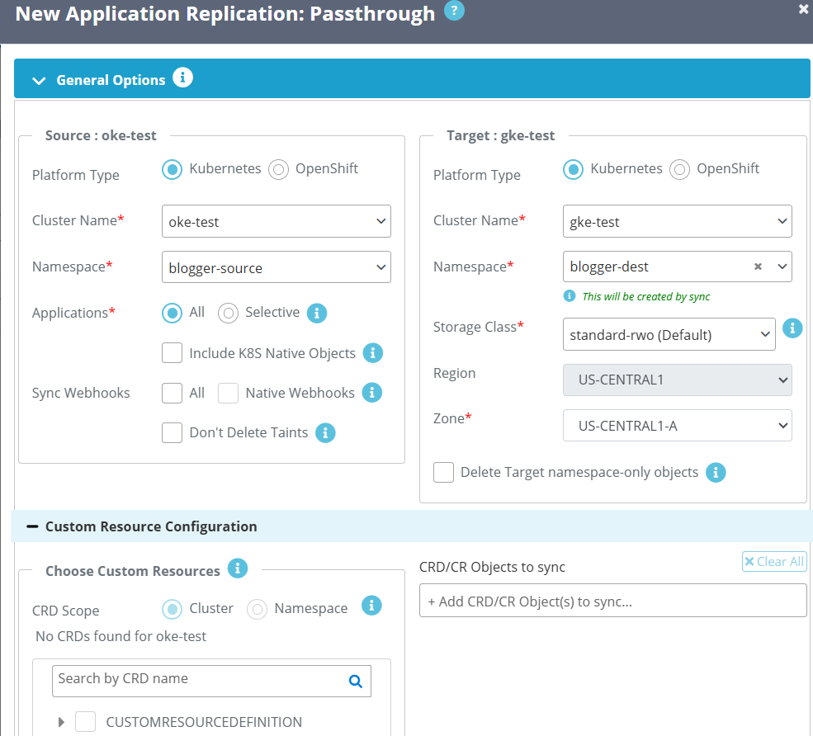This screenshot has width=813, height=736.
Task: Click the 'Target : gke-test' heading
Action: point(501,135)
